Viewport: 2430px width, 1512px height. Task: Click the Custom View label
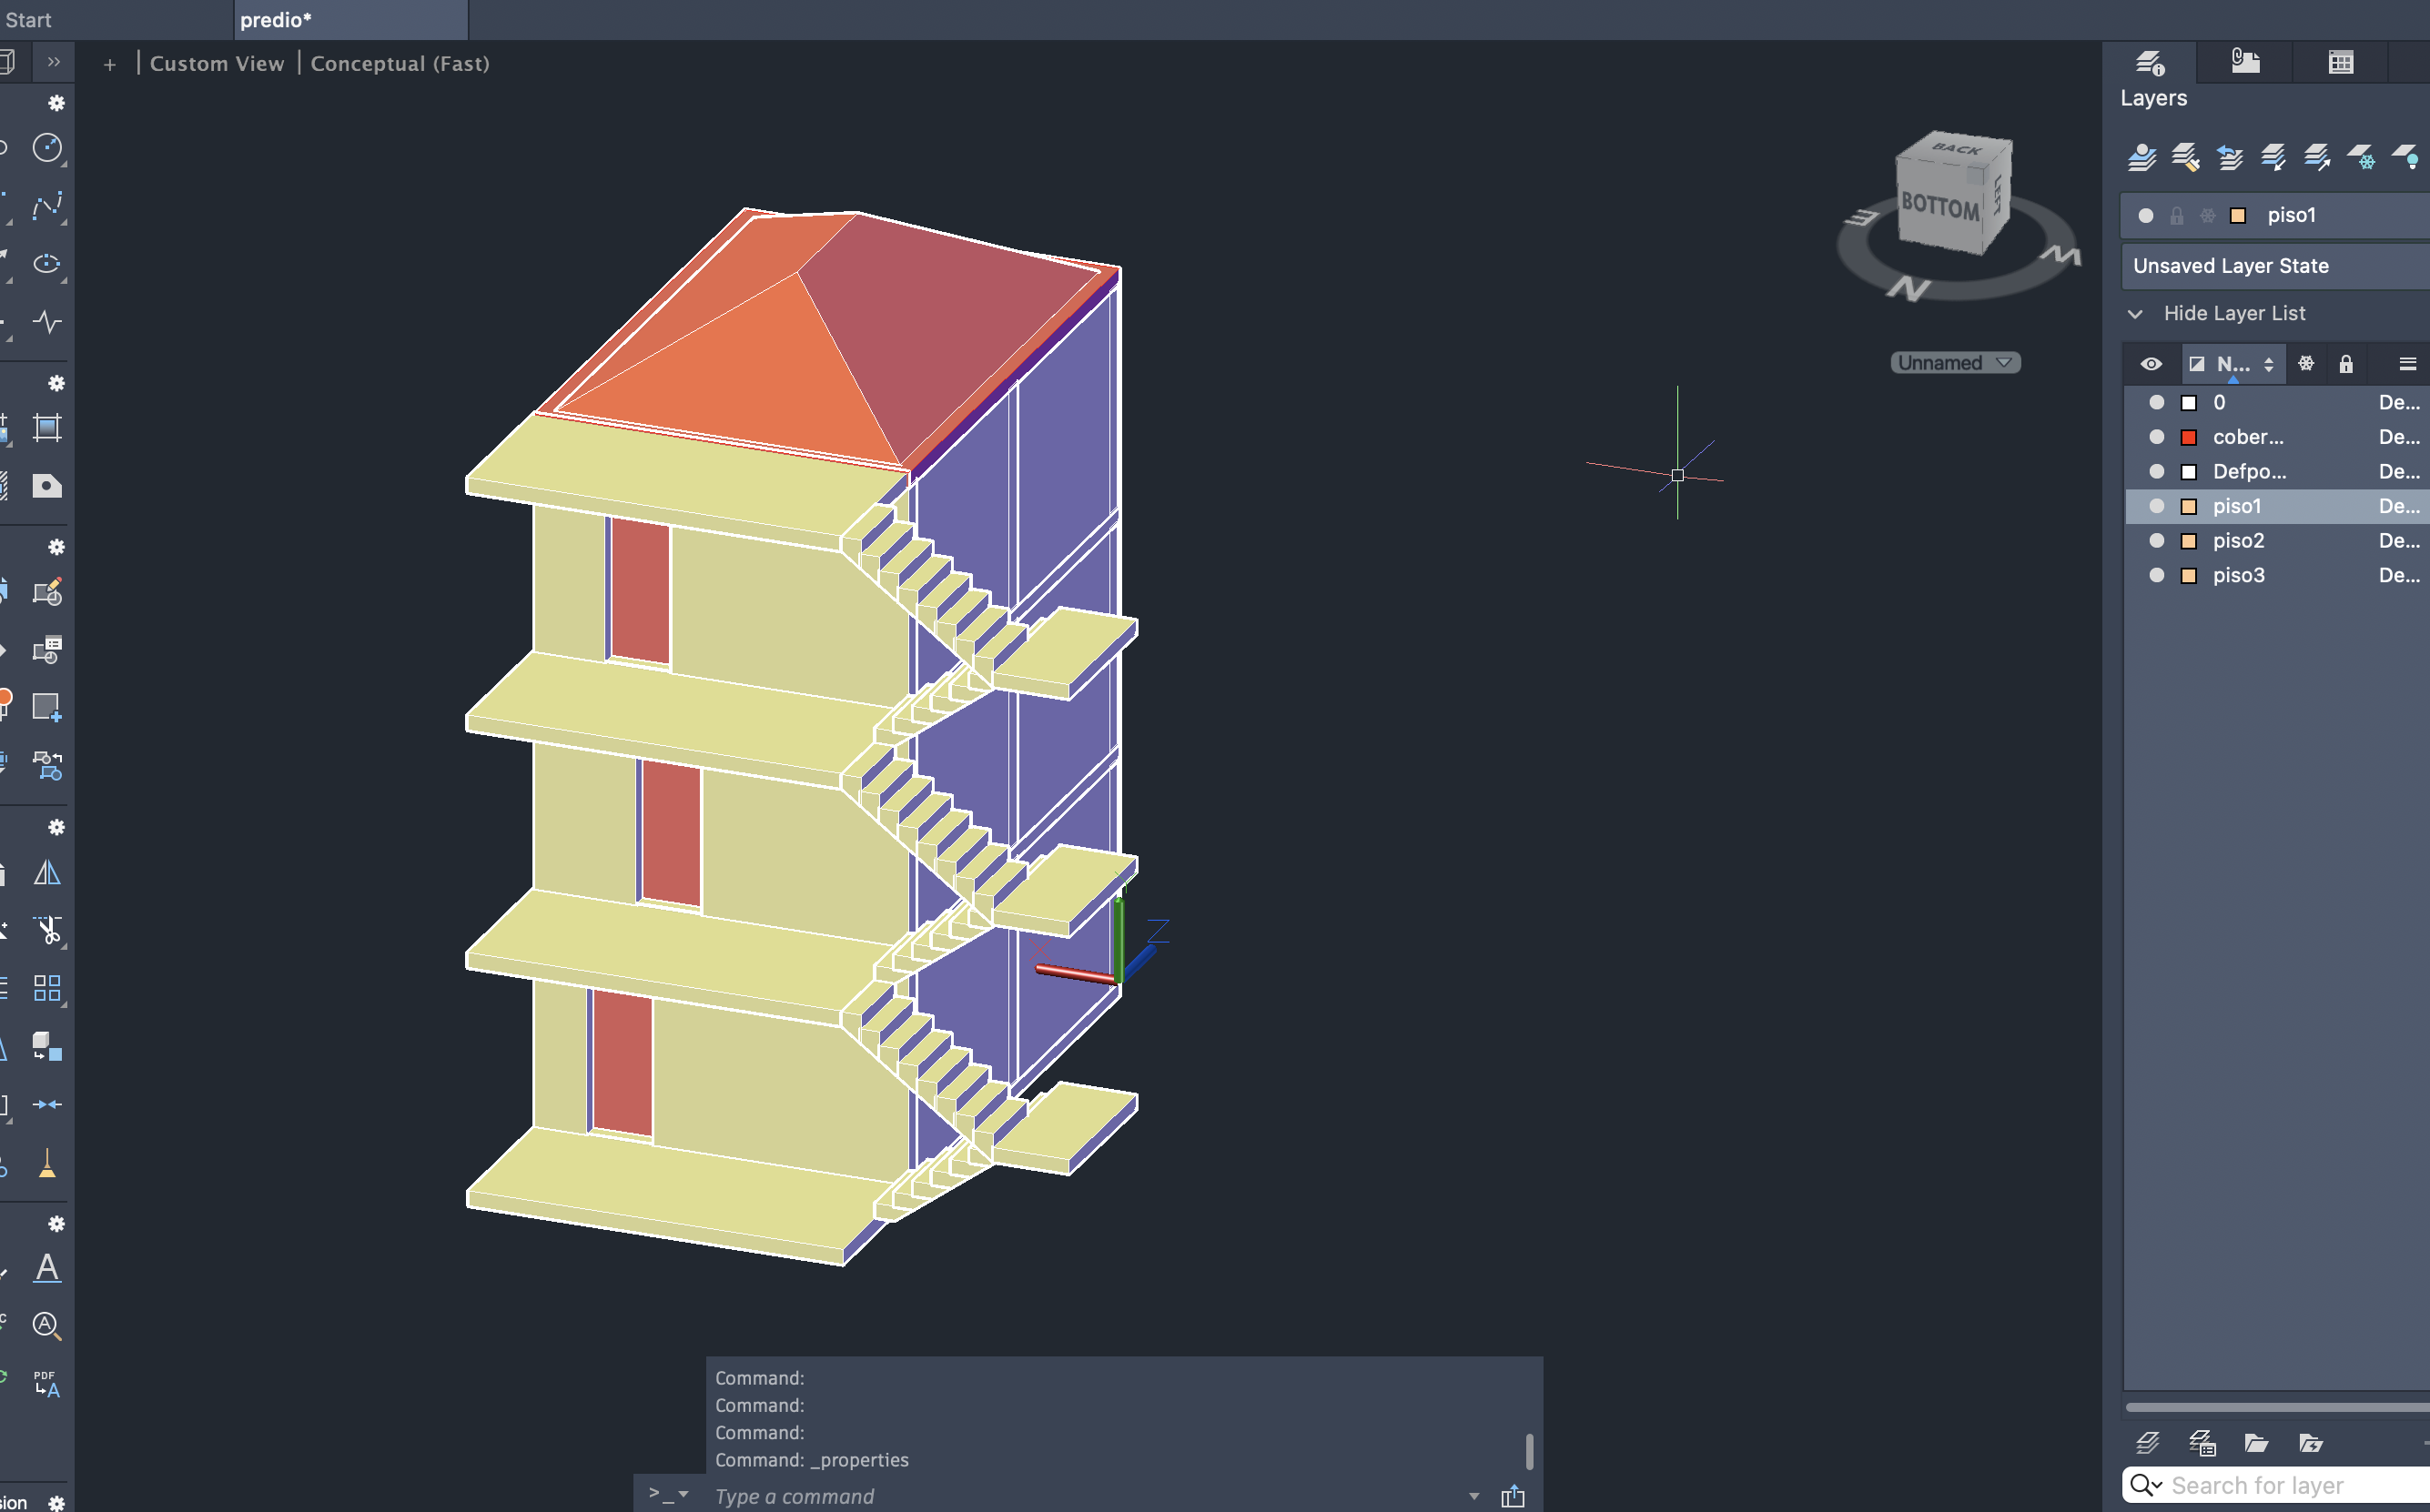point(216,64)
